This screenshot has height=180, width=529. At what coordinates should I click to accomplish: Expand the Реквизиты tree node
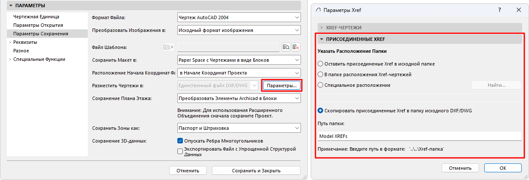(10, 42)
